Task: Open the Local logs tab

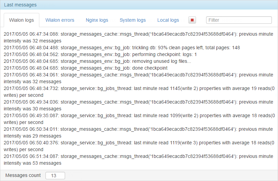Action: tap(168, 20)
